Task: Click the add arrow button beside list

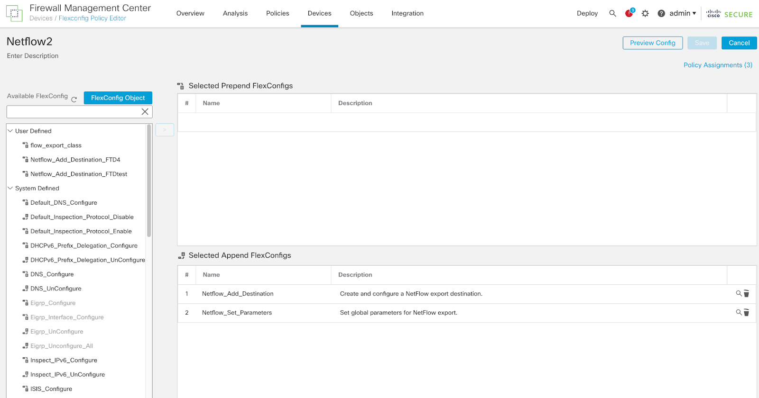Action: pyautogui.click(x=165, y=130)
